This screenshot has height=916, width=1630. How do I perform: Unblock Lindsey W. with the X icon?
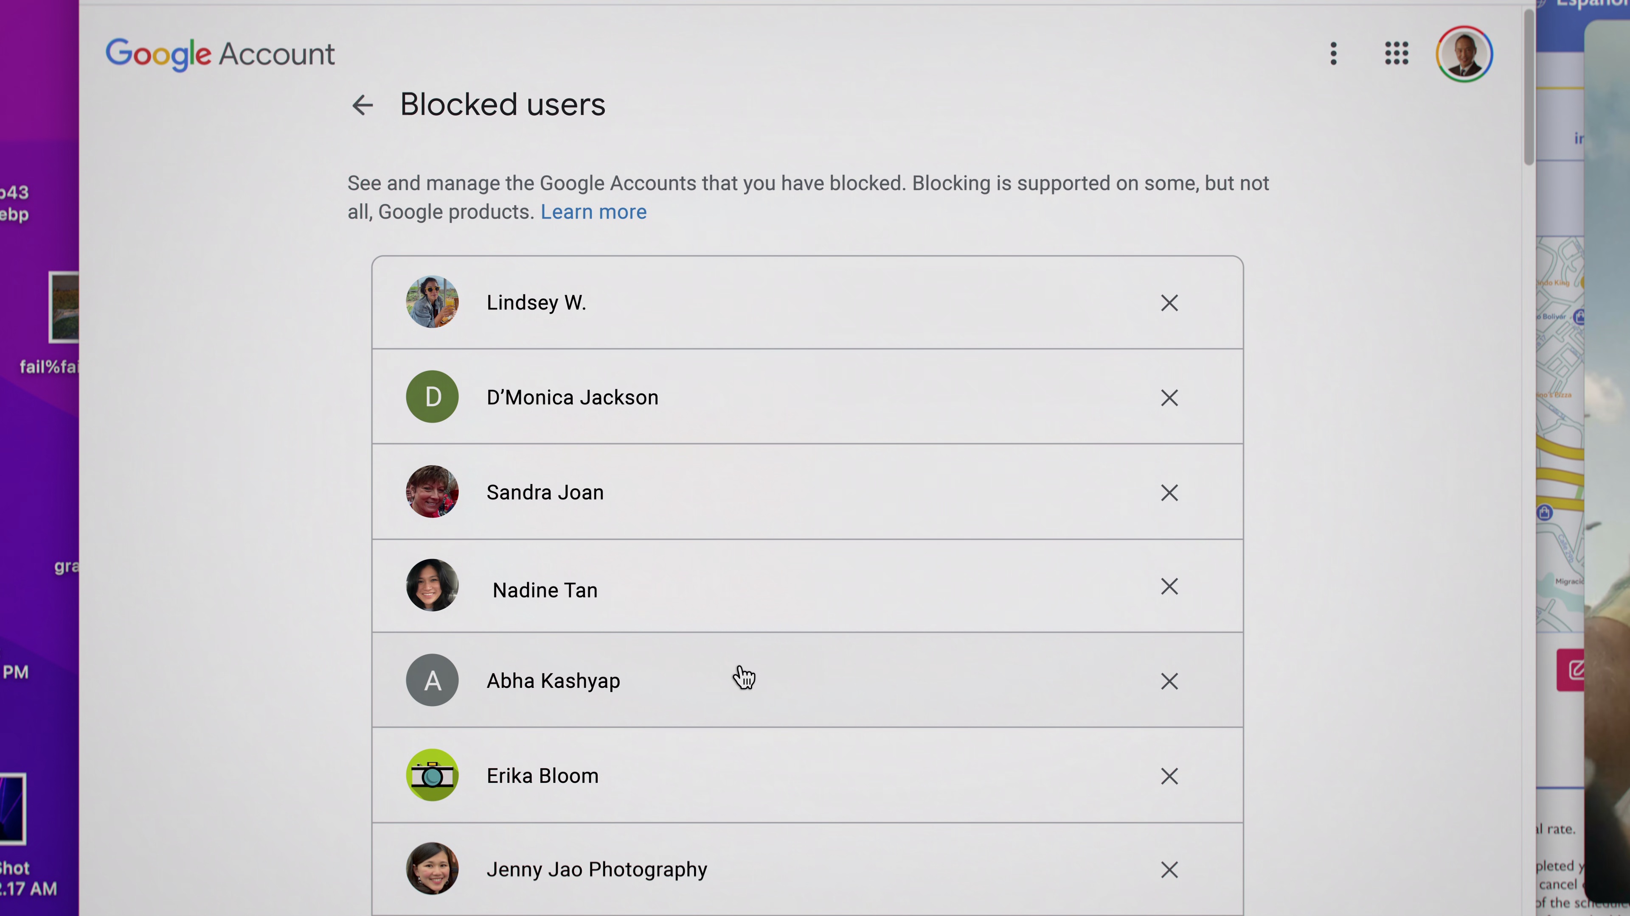tap(1169, 303)
